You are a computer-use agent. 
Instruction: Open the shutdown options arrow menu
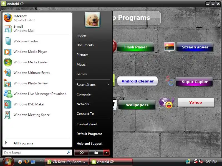[x=106, y=152]
